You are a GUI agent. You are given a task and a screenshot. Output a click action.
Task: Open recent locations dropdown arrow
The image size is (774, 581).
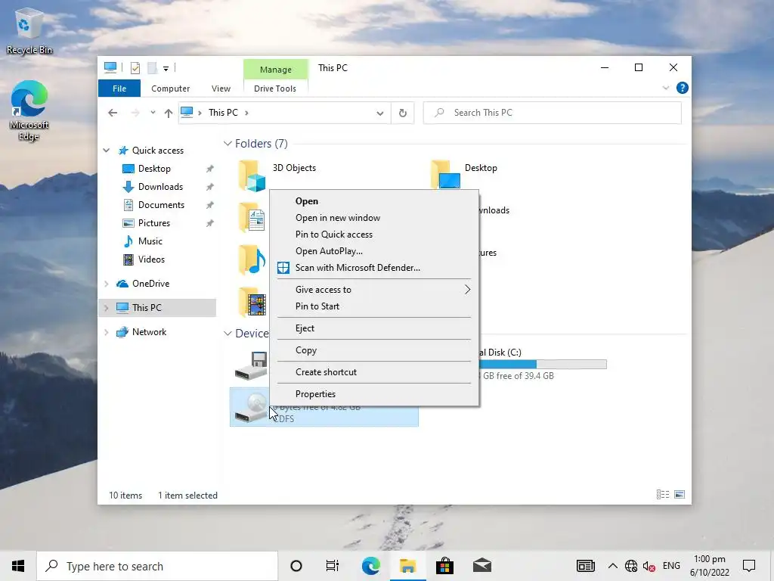(153, 113)
